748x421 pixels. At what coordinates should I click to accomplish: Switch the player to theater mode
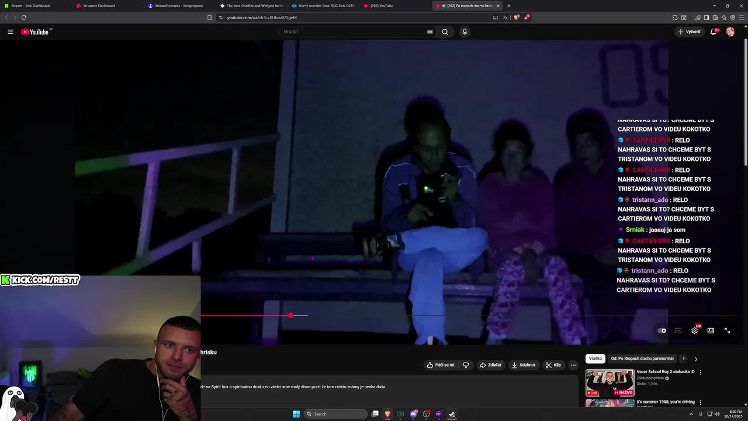[711, 331]
